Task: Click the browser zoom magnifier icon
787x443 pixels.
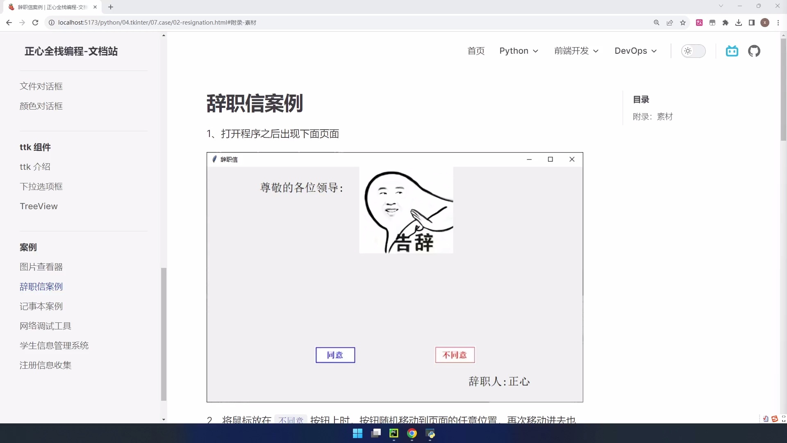Action: pos(656,23)
